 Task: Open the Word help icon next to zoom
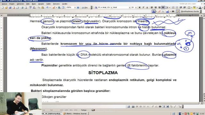click(x=78, y=8)
